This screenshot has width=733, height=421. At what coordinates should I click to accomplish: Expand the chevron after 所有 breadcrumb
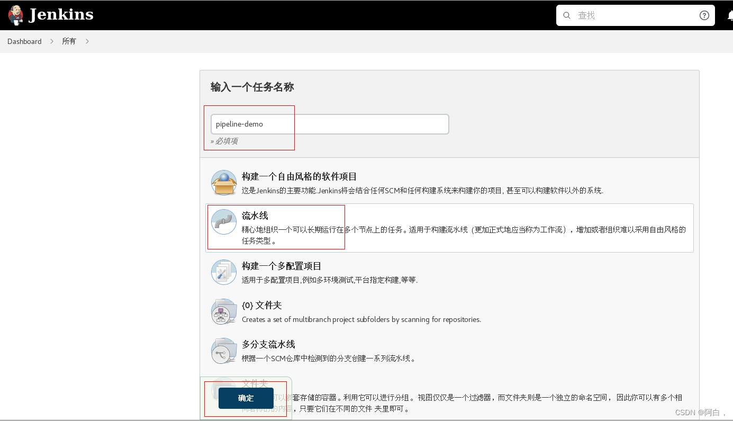[x=87, y=41]
